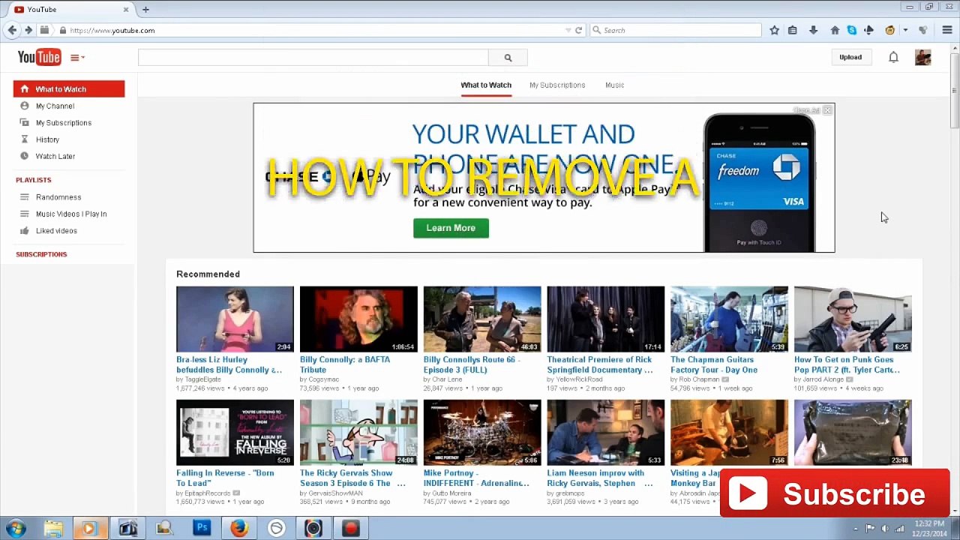Open Billy Connolly BAFTA Tribute thumbnail

(358, 319)
